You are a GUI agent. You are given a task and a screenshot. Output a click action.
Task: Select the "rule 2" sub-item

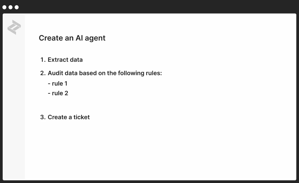tap(60, 93)
